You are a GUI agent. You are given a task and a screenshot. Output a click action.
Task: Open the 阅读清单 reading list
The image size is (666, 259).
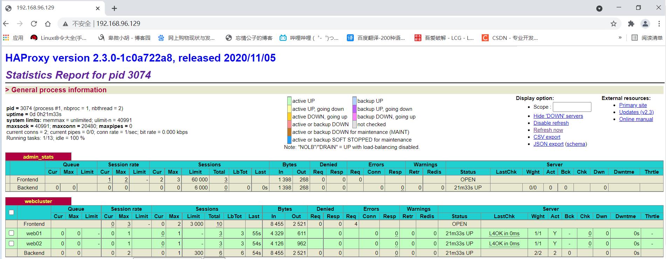[x=647, y=38]
